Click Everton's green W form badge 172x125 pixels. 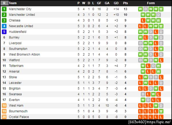[143, 100]
